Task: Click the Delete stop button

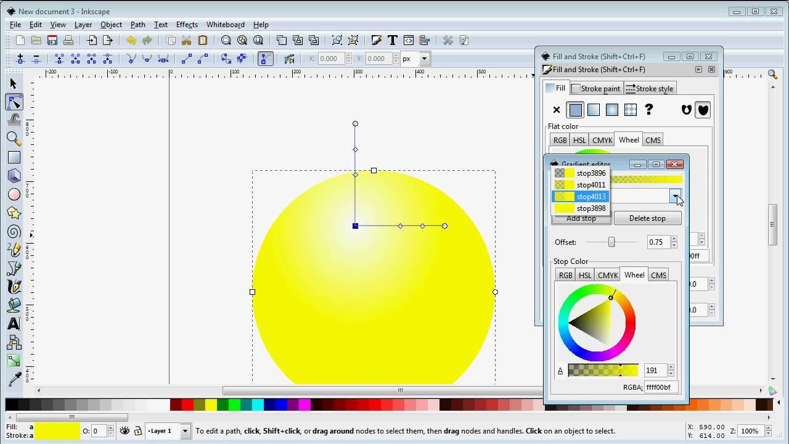Action: [x=647, y=218]
